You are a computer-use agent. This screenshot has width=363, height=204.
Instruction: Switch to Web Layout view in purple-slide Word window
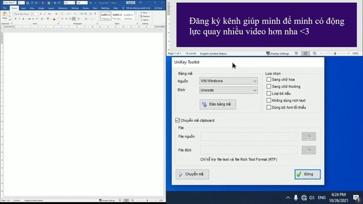pyautogui.click(x=314, y=53)
